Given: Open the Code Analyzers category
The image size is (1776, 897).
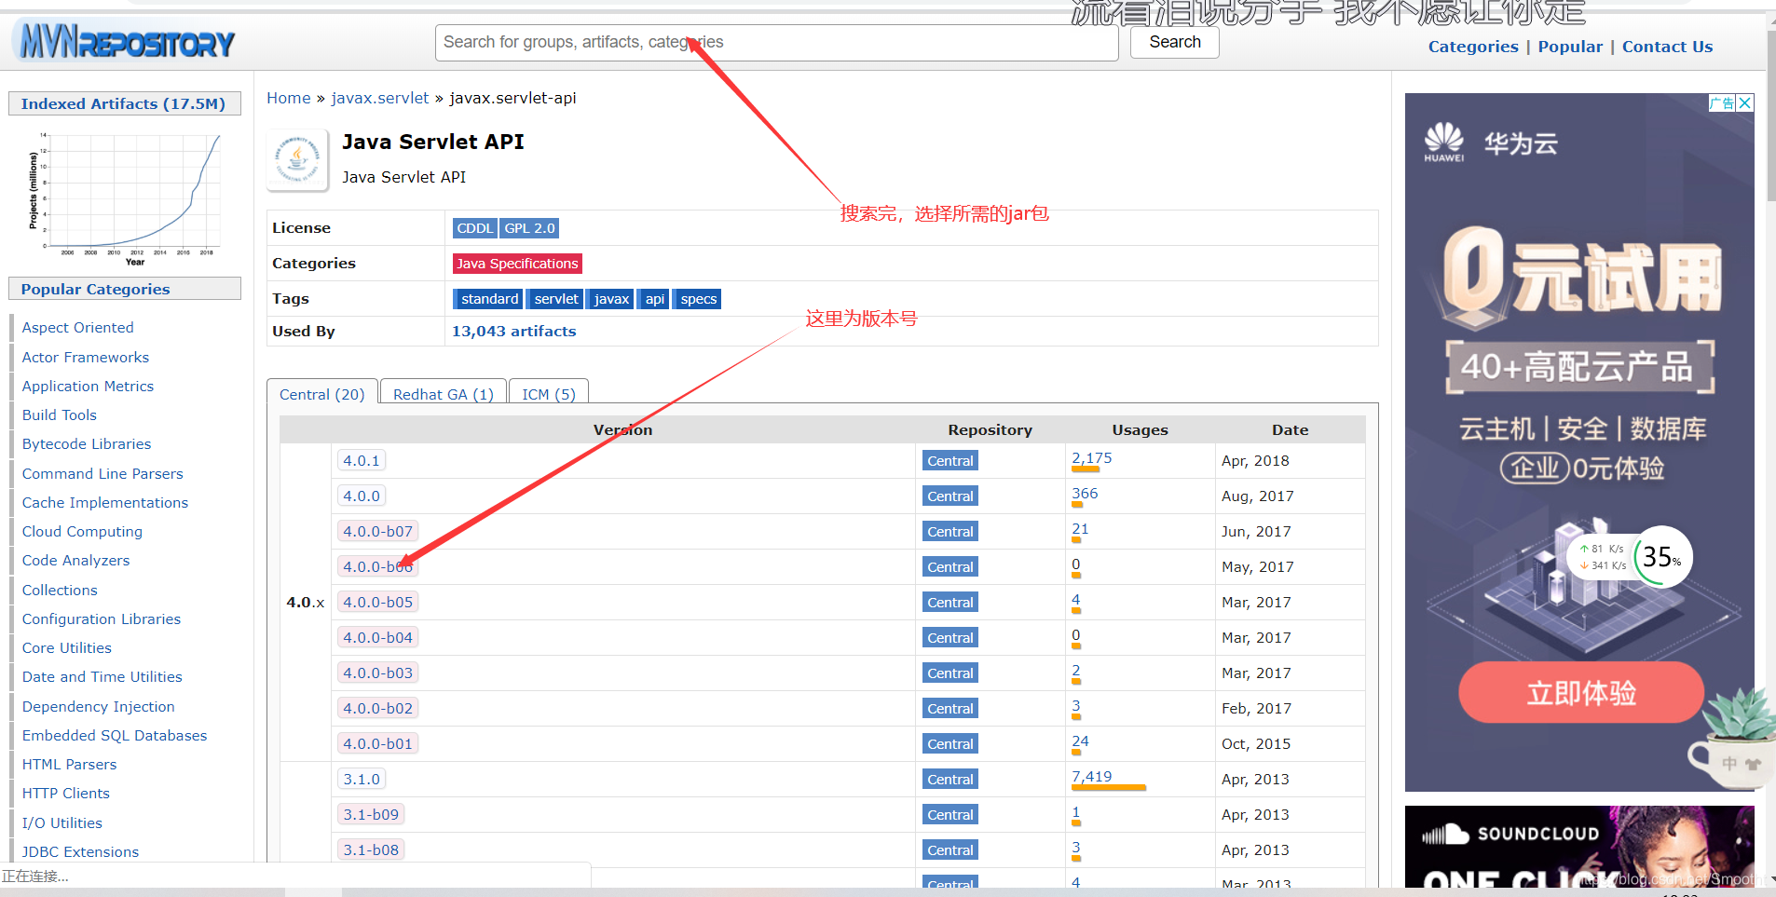Looking at the screenshot, I should point(76,561).
